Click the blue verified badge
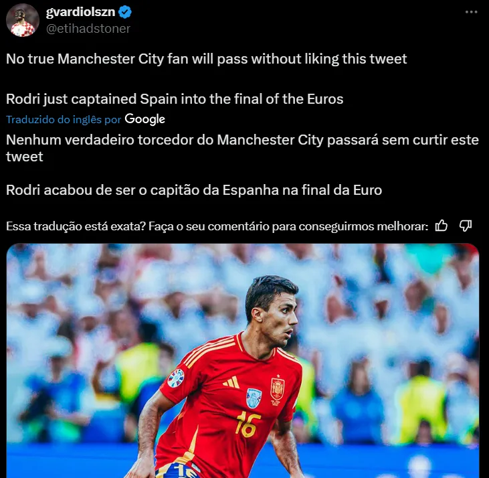Image resolution: width=489 pixels, height=478 pixels. pos(125,12)
